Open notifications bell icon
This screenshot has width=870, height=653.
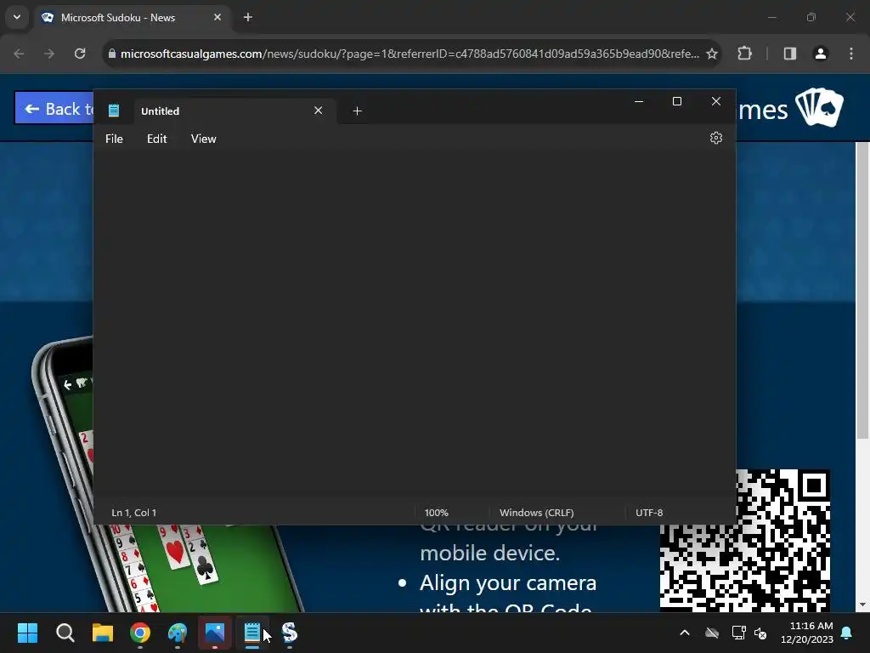pyautogui.click(x=847, y=633)
